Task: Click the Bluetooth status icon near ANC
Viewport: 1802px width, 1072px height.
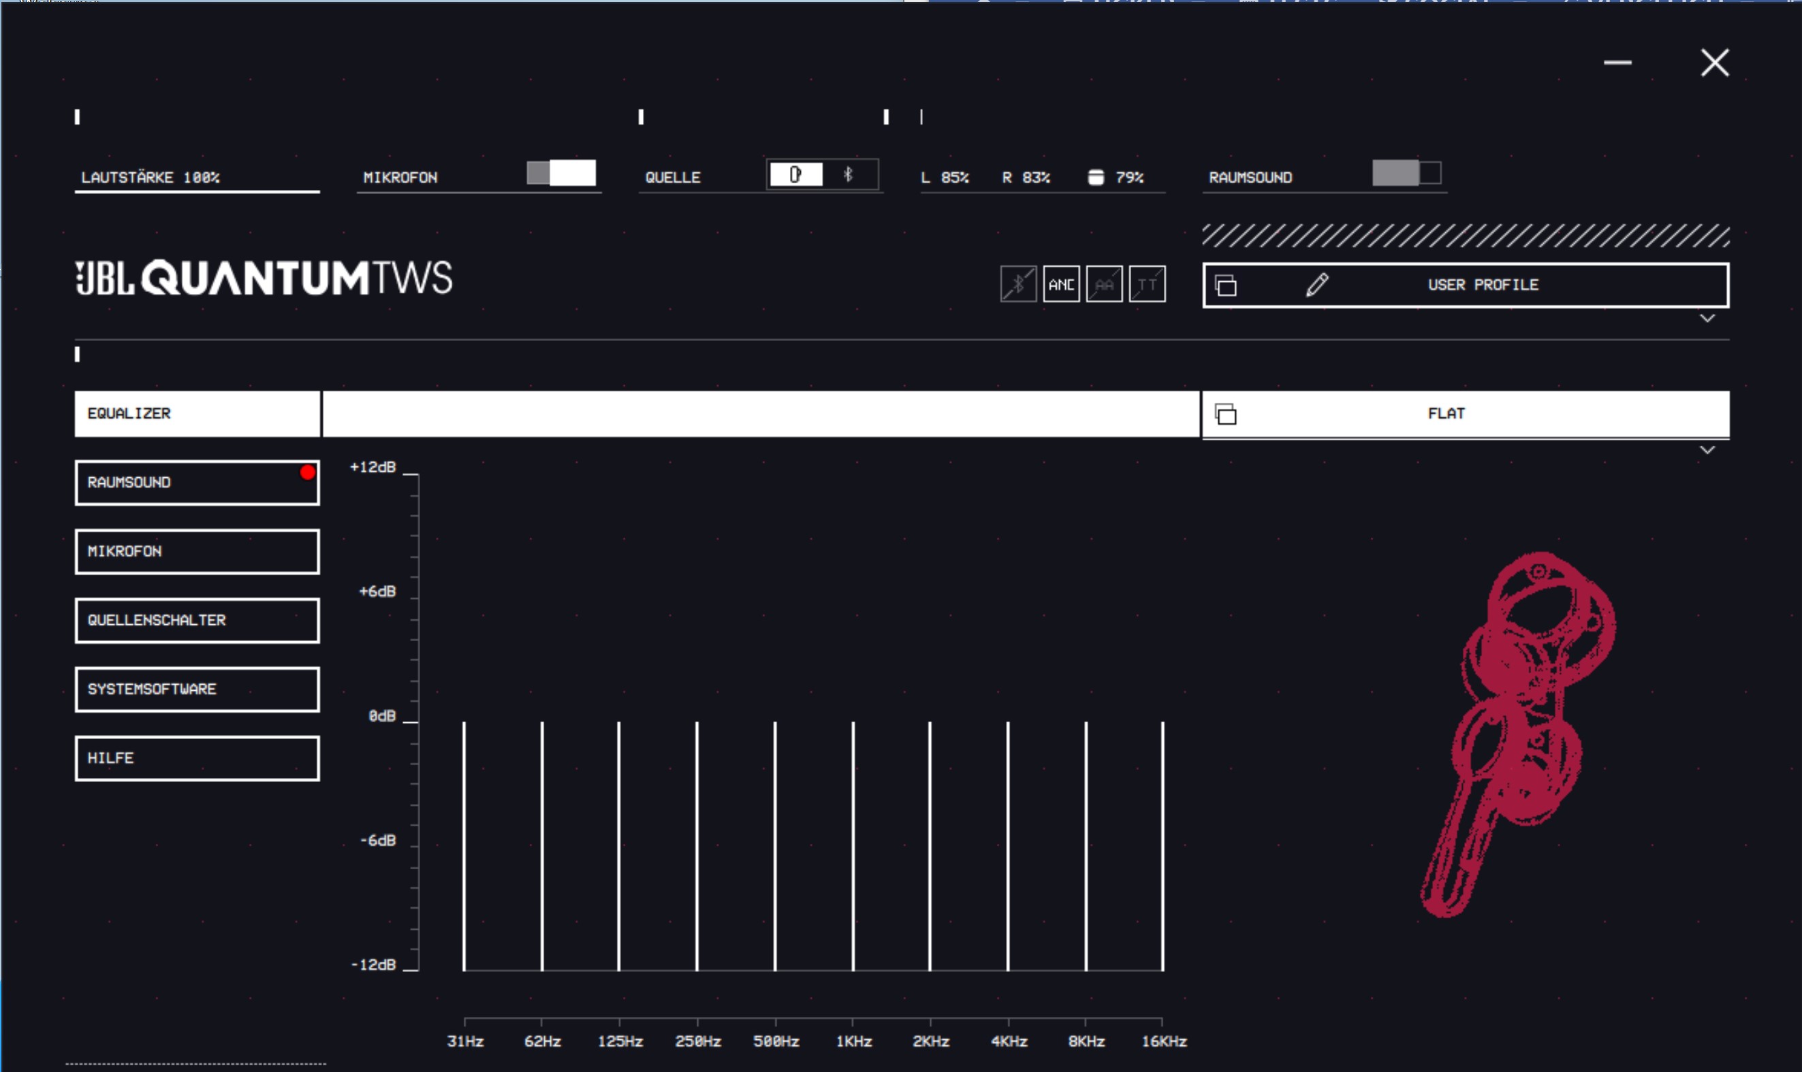Action: point(1017,284)
